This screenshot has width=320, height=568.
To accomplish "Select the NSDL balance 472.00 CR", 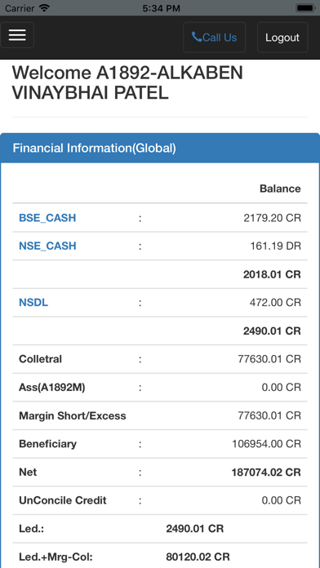I will [275, 303].
